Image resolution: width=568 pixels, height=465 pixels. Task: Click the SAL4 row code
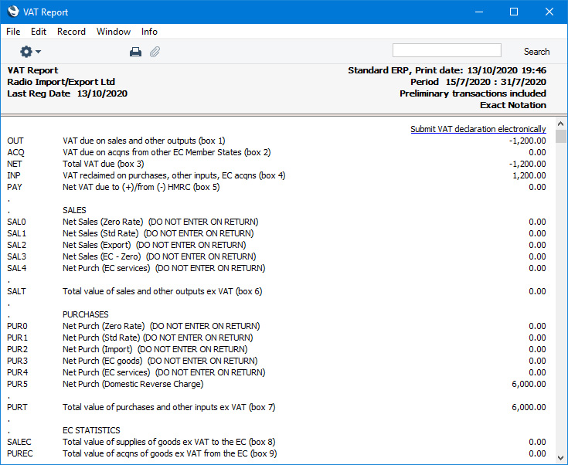(x=17, y=268)
